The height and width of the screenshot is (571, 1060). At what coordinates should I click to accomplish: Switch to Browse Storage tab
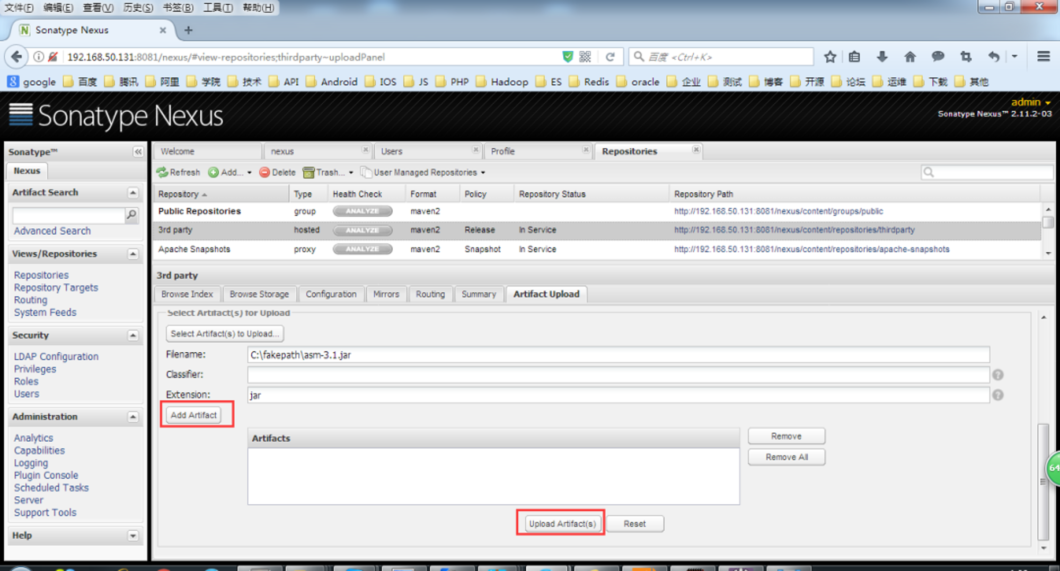pos(259,294)
